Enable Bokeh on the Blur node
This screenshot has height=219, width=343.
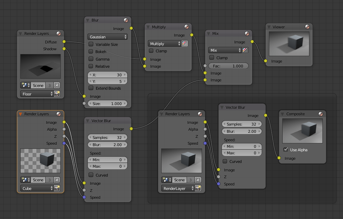[x=91, y=52]
